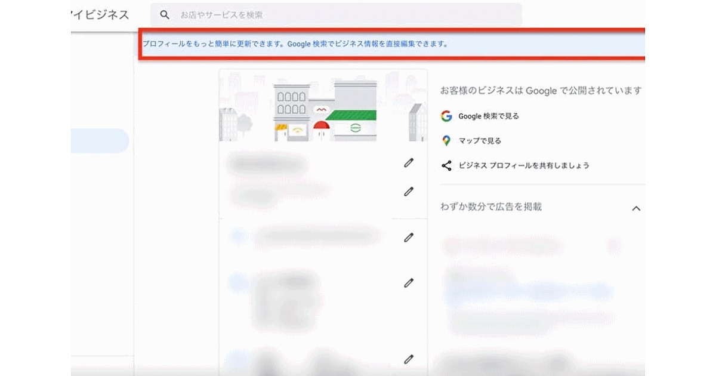Open the blue profile update notice banner

[x=295, y=44]
